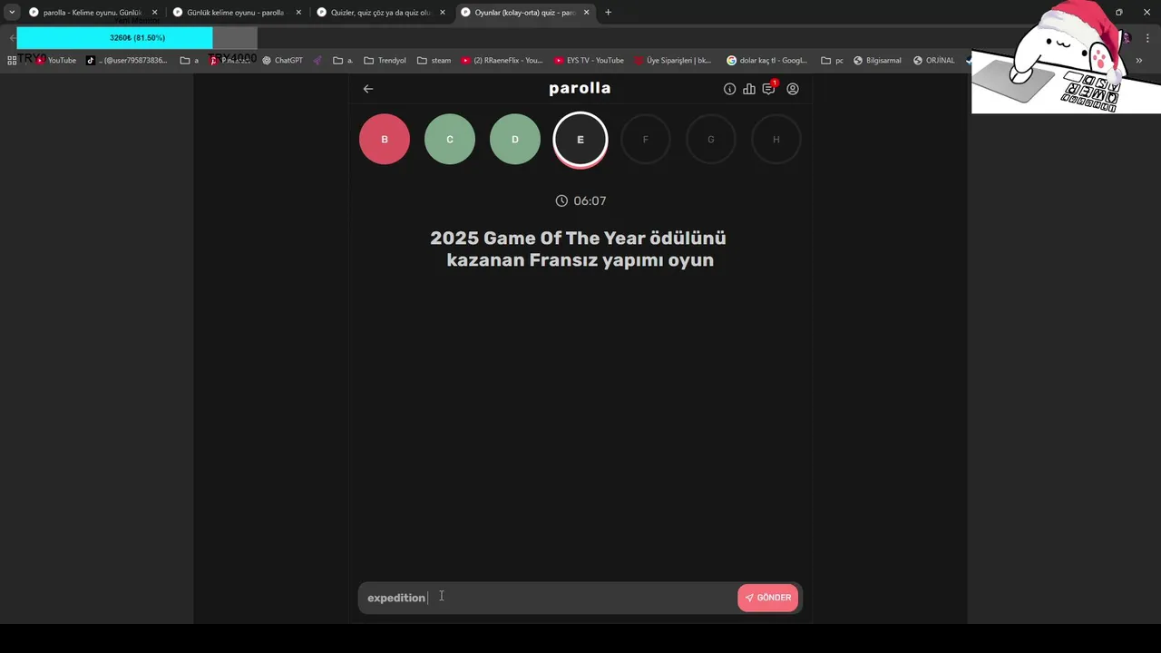Open the pc bookmark folder
This screenshot has height=653, width=1161.
coord(832,60)
